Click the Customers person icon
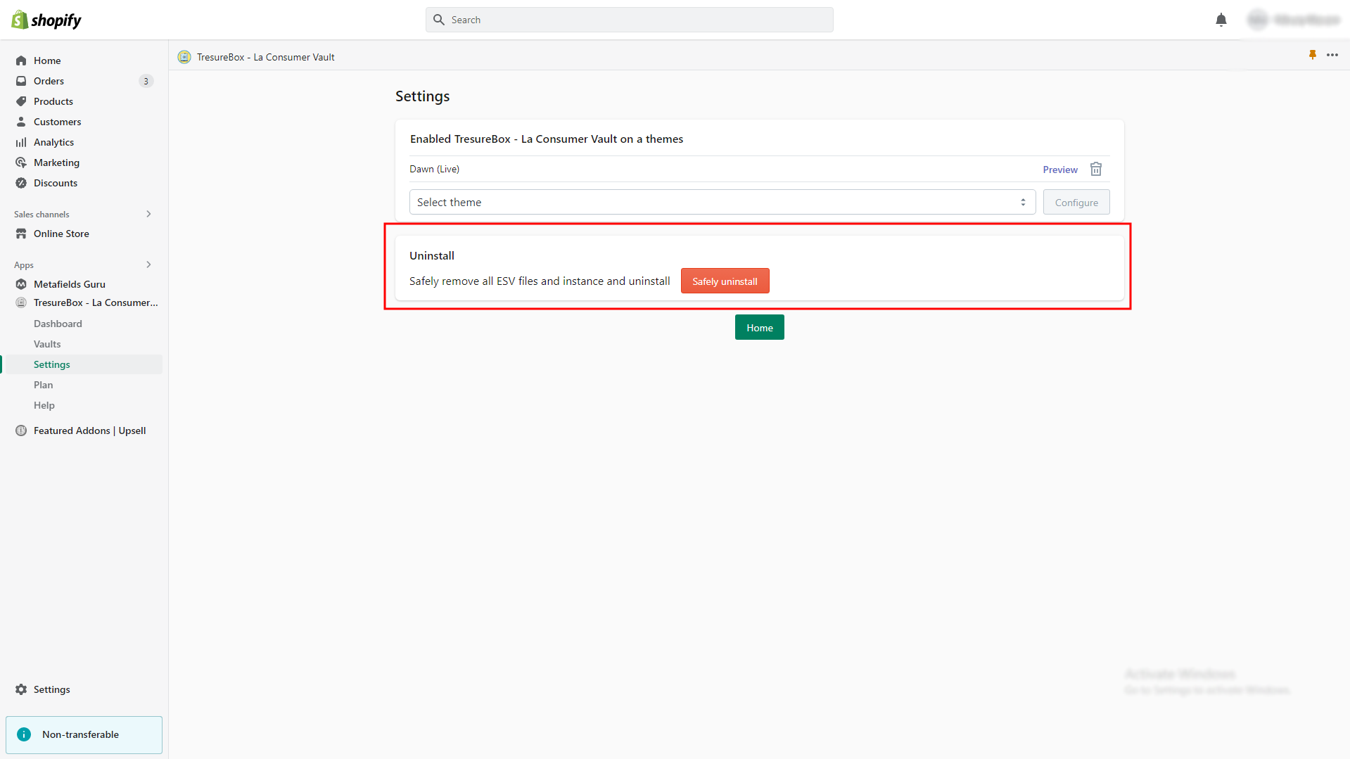 (x=21, y=122)
